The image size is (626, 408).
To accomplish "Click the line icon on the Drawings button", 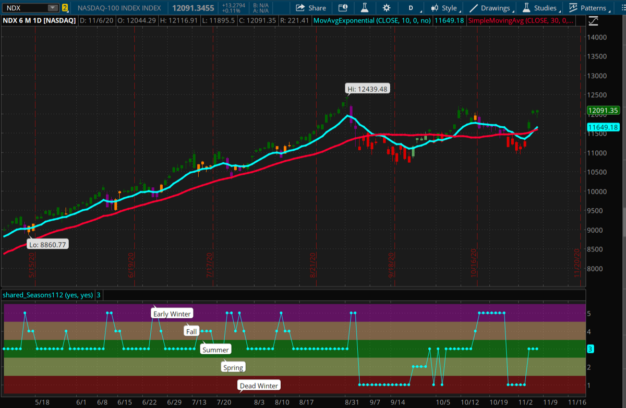I will (473, 8).
